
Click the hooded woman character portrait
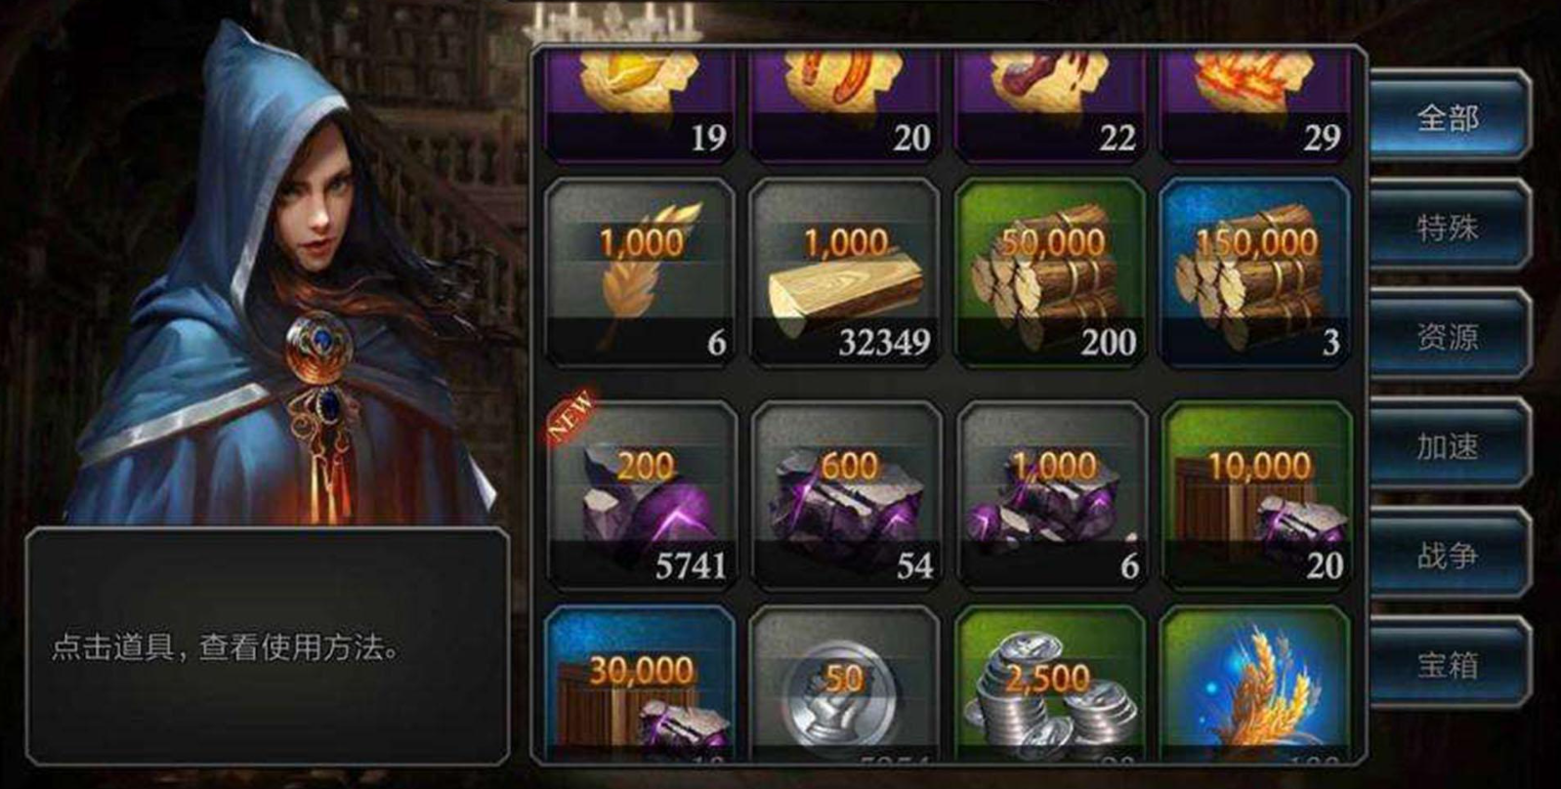[283, 283]
